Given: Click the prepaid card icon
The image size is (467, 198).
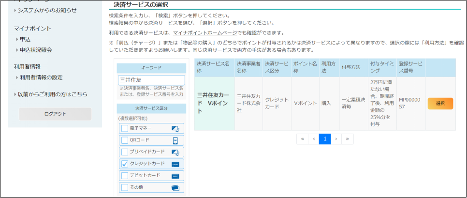Looking at the screenshot, I should click(175, 152).
